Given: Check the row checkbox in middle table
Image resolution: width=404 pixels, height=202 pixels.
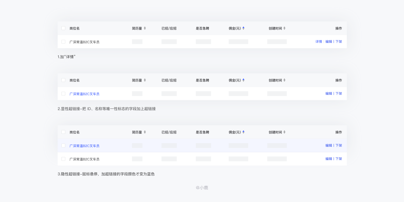Looking at the screenshot, I should click(63, 94).
